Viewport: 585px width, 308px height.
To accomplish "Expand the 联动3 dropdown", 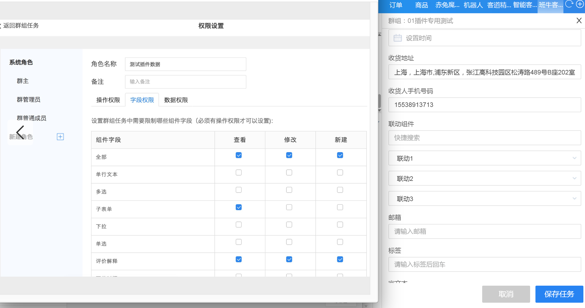I will click(x=485, y=199).
